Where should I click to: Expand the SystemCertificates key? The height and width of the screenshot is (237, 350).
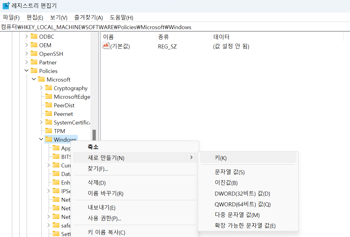41,122
